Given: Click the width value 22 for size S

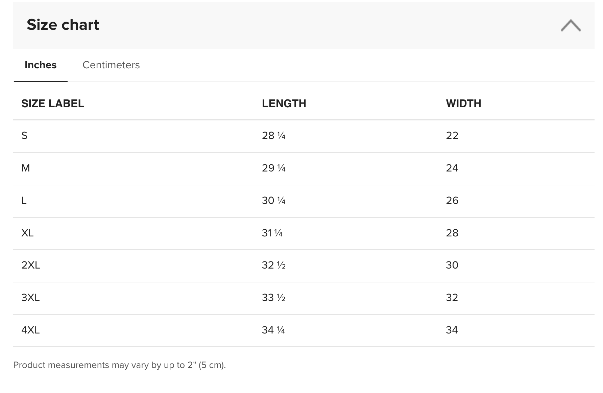Looking at the screenshot, I should click(x=452, y=136).
